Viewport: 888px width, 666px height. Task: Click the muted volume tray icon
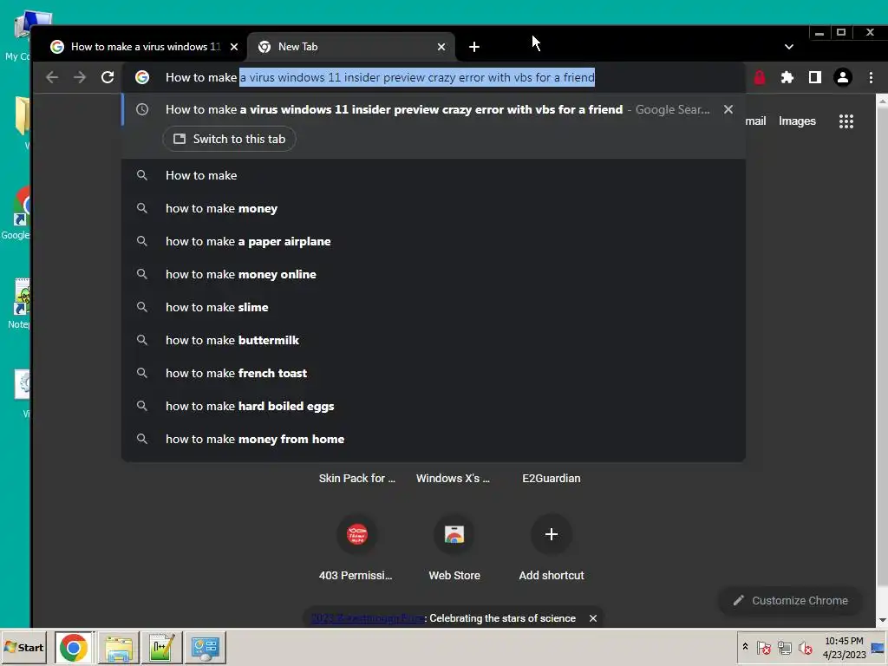pyautogui.click(x=805, y=647)
